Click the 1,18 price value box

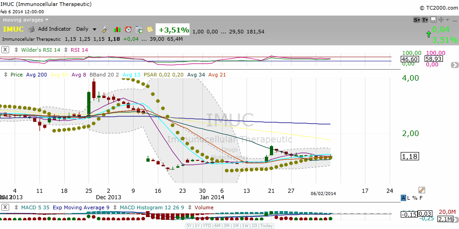tap(409, 156)
